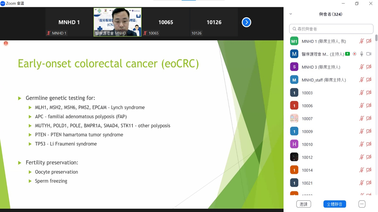Image resolution: width=378 pixels, height=212 pixels.
Task: Click the participants panel scrollbar
Action: click(x=376, y=38)
